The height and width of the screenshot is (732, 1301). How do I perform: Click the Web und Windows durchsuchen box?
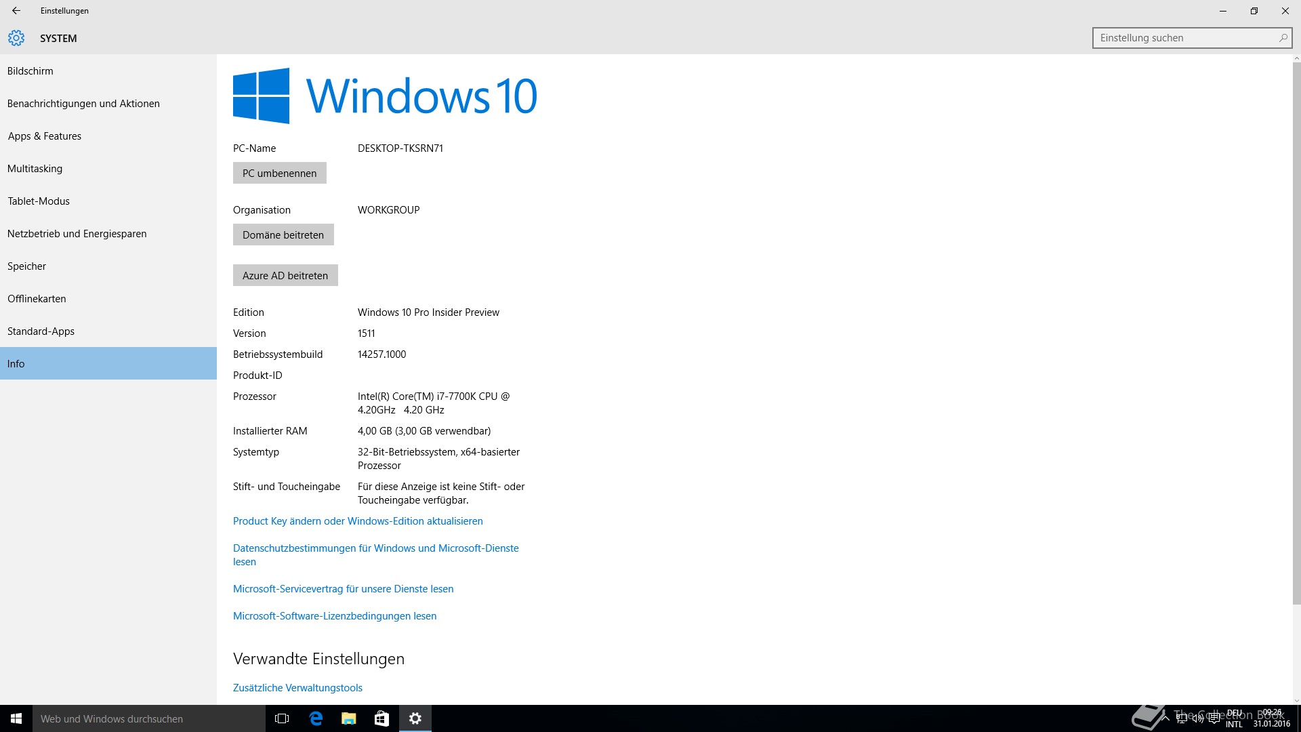(x=149, y=718)
